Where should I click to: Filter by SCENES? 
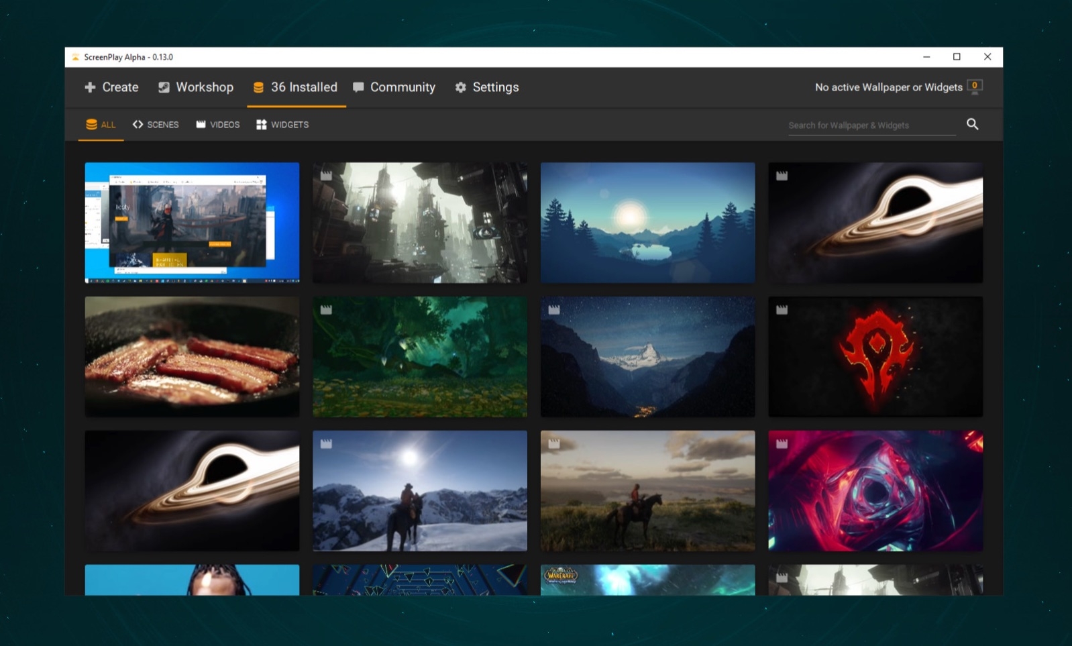156,125
